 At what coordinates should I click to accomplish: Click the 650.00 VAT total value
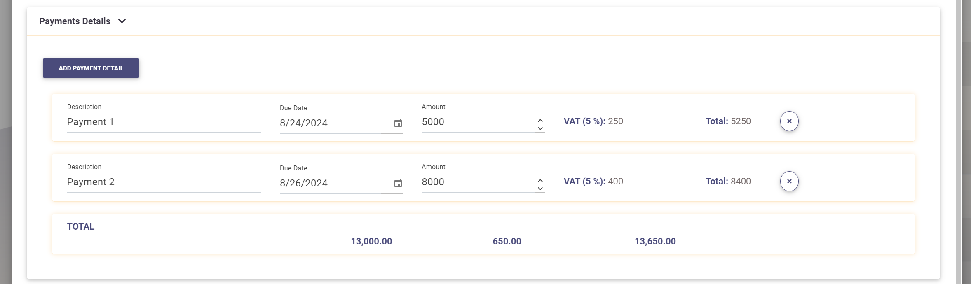pyautogui.click(x=507, y=242)
